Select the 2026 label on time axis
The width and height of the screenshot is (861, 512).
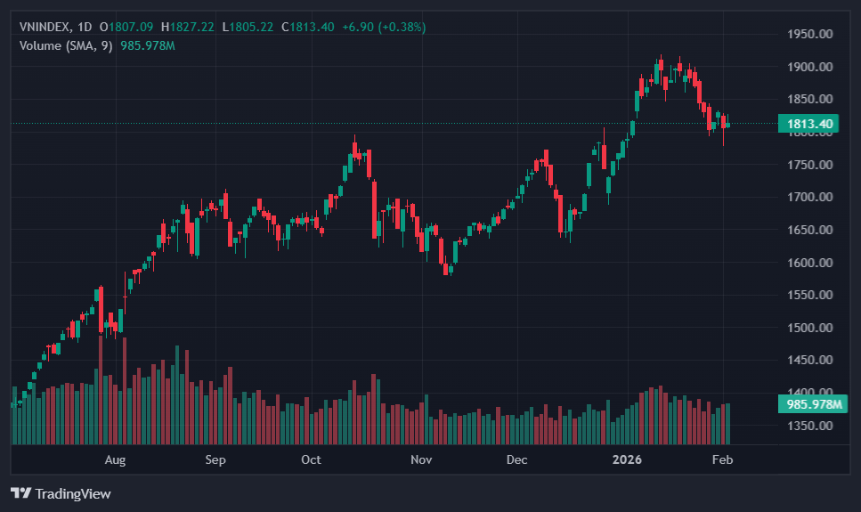point(628,460)
